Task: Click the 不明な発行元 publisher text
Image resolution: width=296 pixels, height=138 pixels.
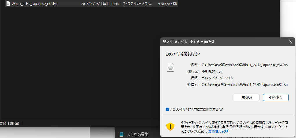Action: pos(212,71)
